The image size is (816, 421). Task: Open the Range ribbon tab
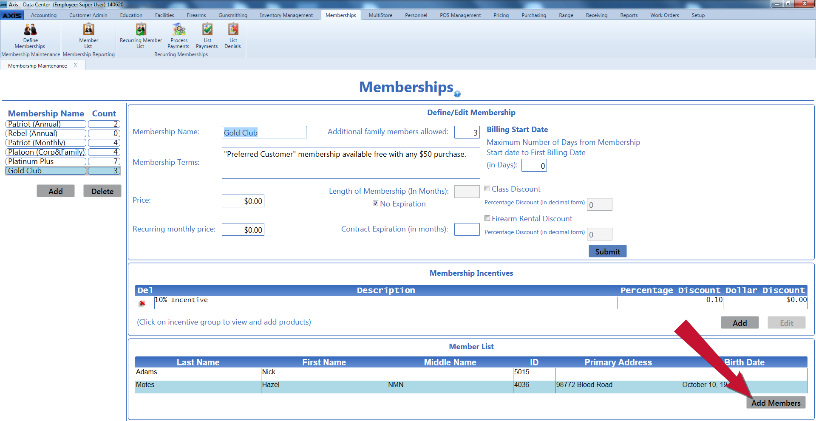566,15
